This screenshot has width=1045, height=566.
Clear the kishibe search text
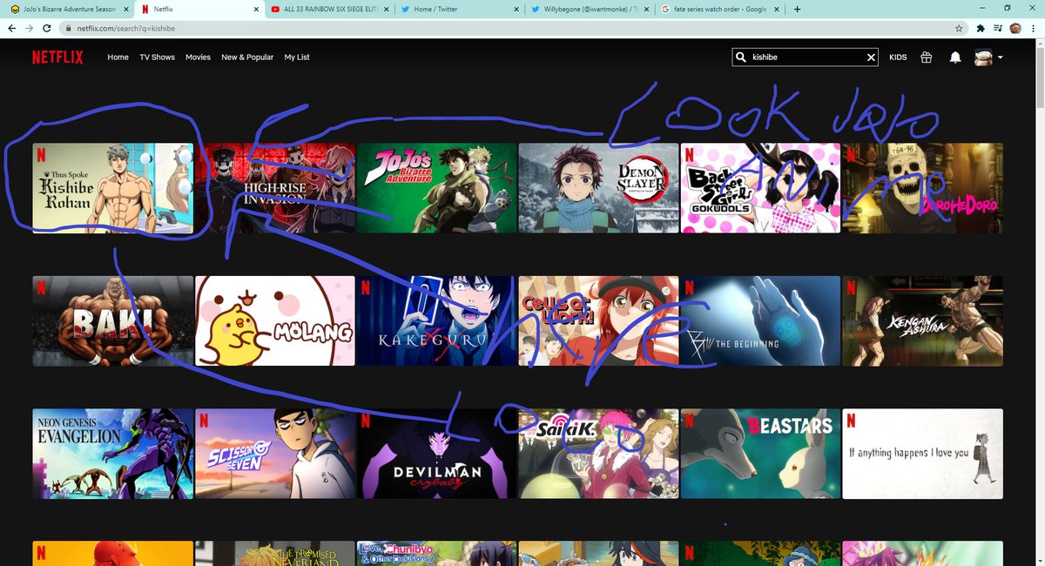(871, 57)
